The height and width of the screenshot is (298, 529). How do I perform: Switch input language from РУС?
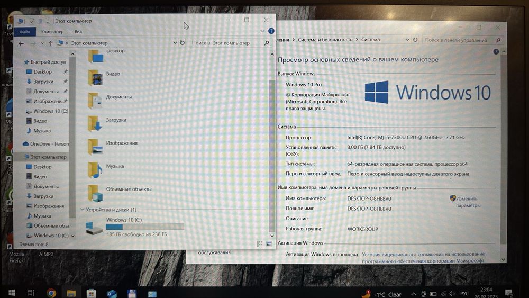click(x=464, y=294)
